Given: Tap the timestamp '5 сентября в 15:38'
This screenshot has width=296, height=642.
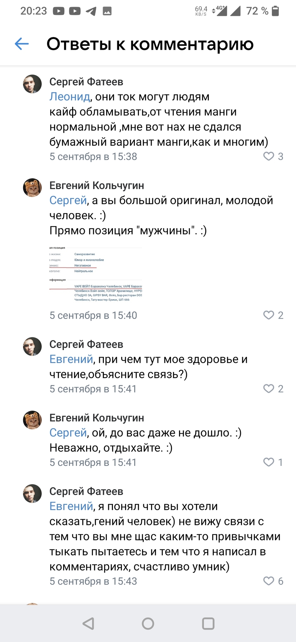Looking at the screenshot, I should (x=93, y=156).
